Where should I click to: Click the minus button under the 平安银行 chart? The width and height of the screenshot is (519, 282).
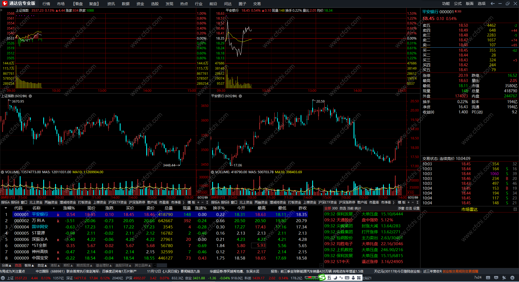coord(413,202)
